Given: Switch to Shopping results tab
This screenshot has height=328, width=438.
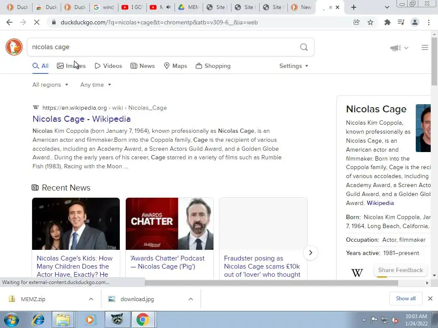Looking at the screenshot, I should 213,66.
